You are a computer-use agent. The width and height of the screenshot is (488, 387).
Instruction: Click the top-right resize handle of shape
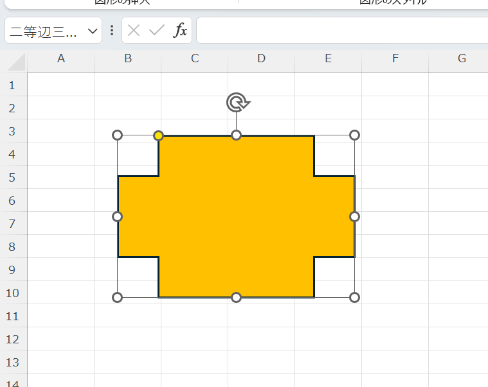354,135
